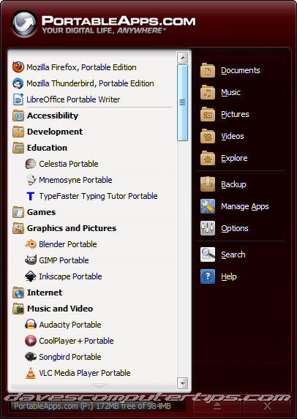297x419 pixels.
Task: Open Audacity Portable icon
Action: [31, 325]
